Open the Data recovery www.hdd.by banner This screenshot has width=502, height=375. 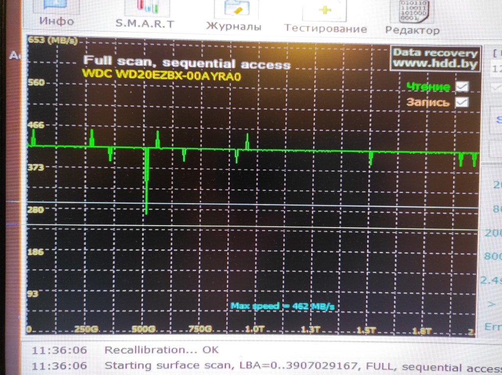[x=435, y=59]
